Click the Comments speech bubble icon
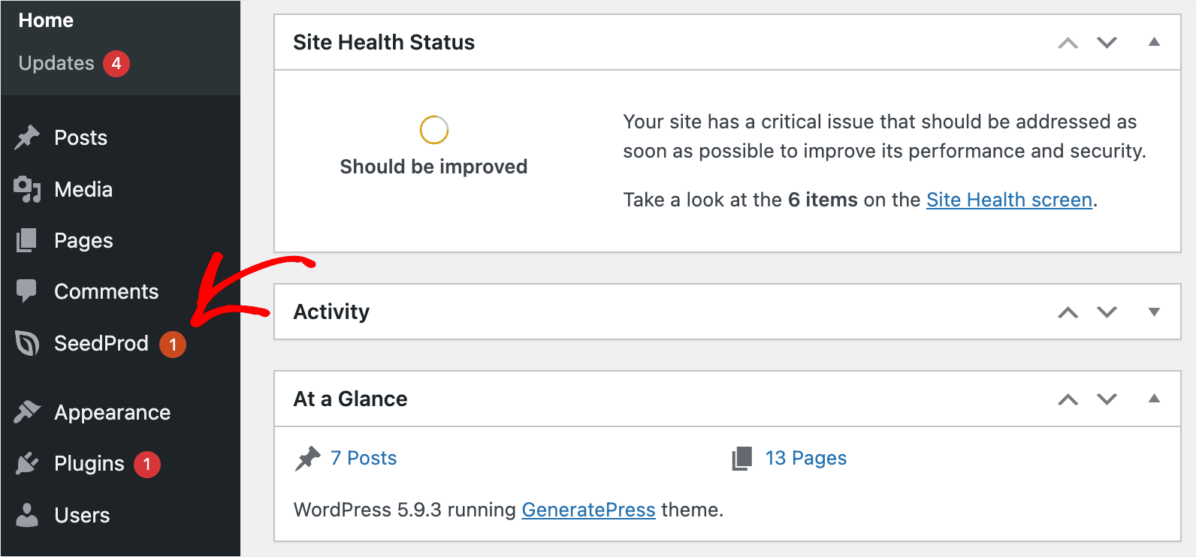The width and height of the screenshot is (1196, 557). pos(27,291)
